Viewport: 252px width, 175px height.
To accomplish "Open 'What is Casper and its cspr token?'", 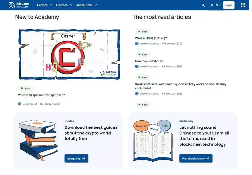I will 42,95.
